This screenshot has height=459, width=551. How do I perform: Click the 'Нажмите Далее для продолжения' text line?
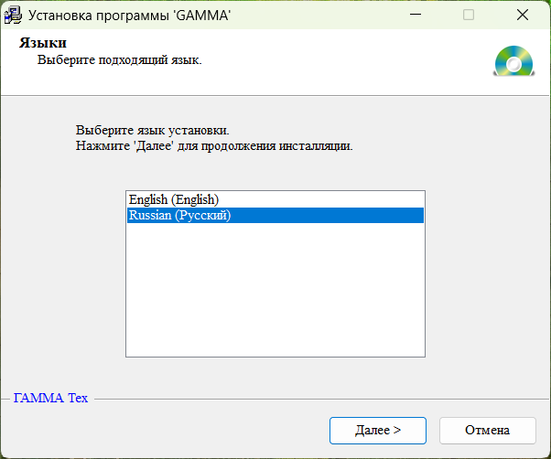coord(214,145)
